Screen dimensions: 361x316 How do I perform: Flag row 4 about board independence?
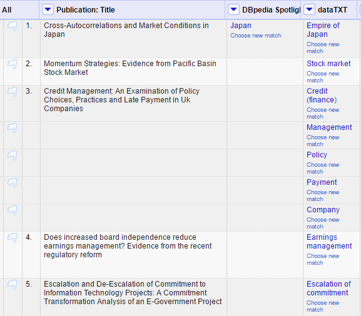point(13,238)
